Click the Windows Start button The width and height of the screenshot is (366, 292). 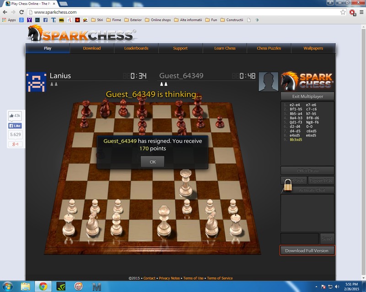point(7,287)
